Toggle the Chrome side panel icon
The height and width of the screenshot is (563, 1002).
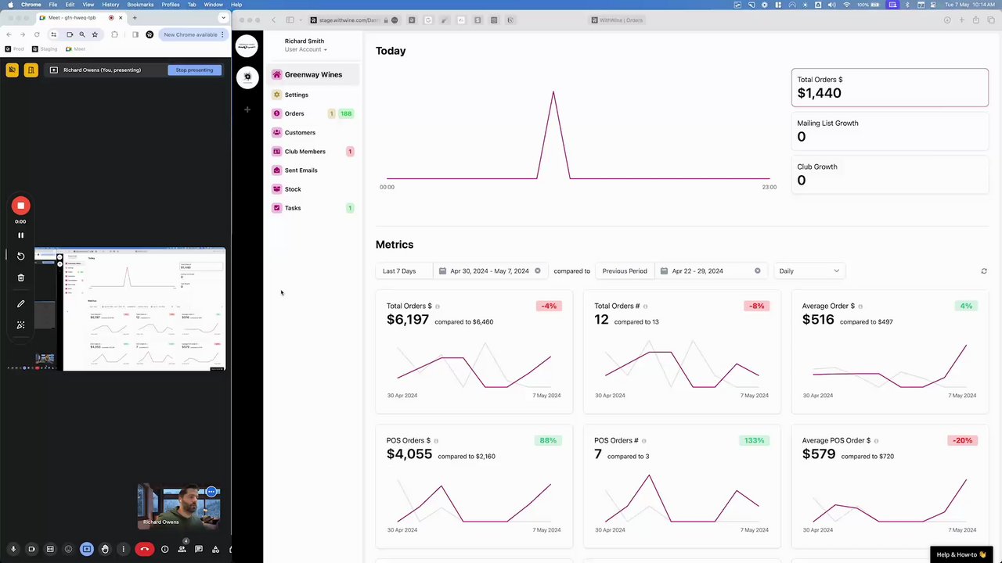tap(135, 34)
